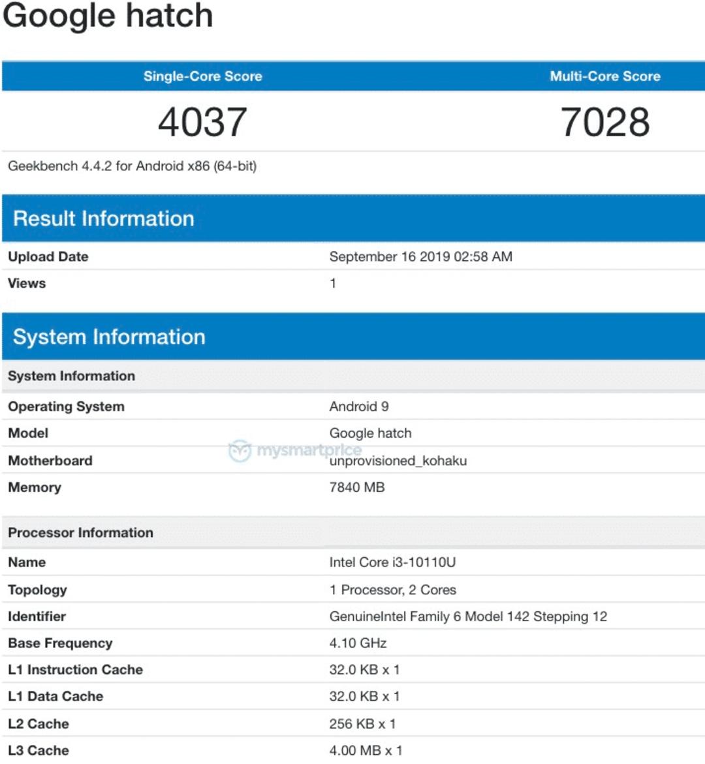Click the 4.00 MB x 1 value
Screen dimensions: 705x764
click(366, 750)
